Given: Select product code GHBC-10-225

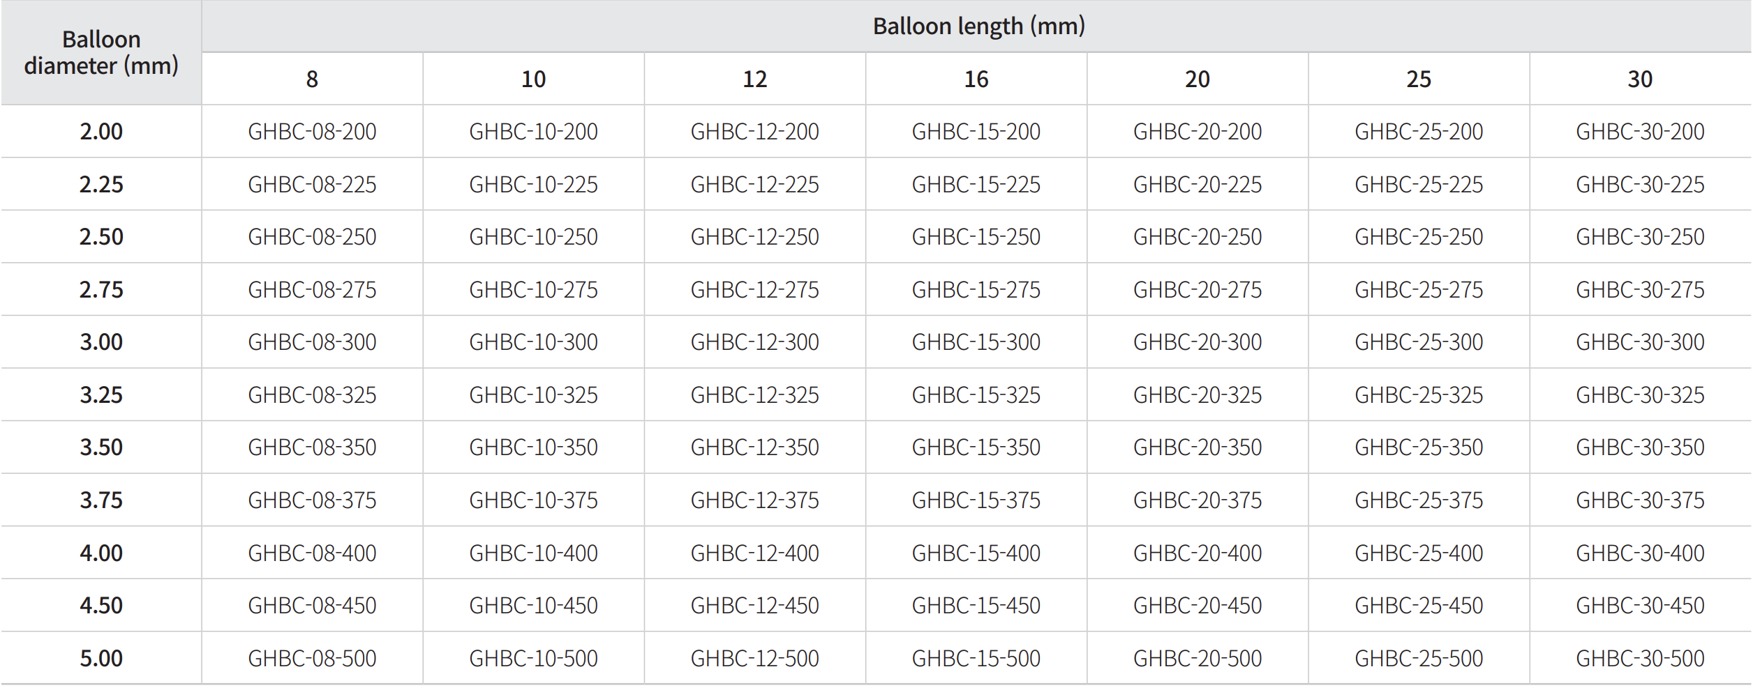Looking at the screenshot, I should (x=533, y=185).
